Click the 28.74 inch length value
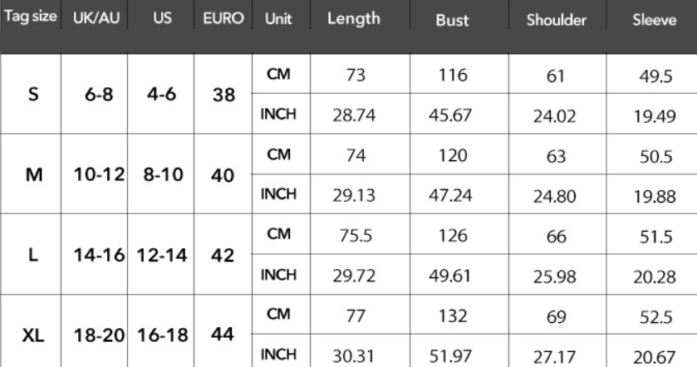This screenshot has width=697, height=367. 354,115
